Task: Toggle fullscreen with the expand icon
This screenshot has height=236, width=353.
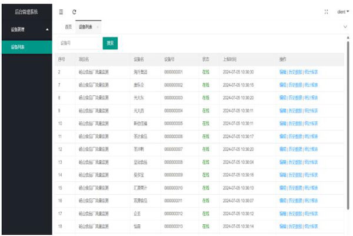Action: click(x=327, y=12)
